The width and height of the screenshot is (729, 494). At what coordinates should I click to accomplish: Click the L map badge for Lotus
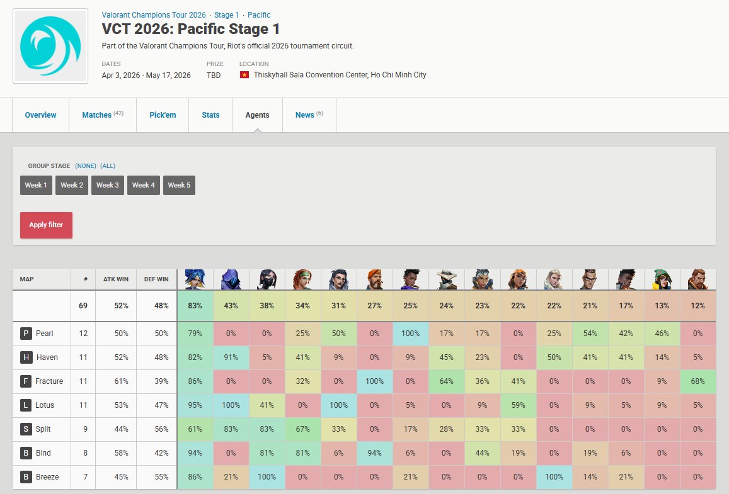26,405
